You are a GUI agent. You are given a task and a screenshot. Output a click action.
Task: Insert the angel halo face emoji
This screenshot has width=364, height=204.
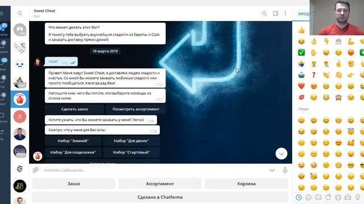coord(351,131)
